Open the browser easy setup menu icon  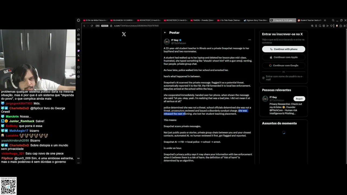click(x=345, y=26)
